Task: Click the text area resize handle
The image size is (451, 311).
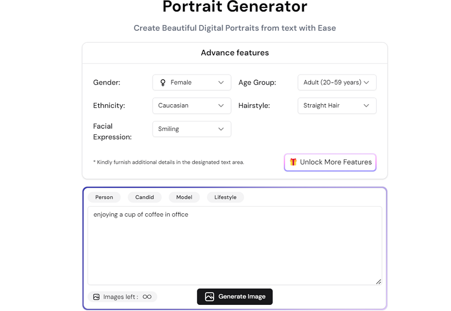Action: point(379,282)
